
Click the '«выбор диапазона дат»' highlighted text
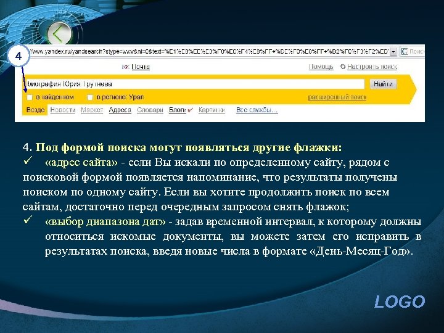point(105,221)
